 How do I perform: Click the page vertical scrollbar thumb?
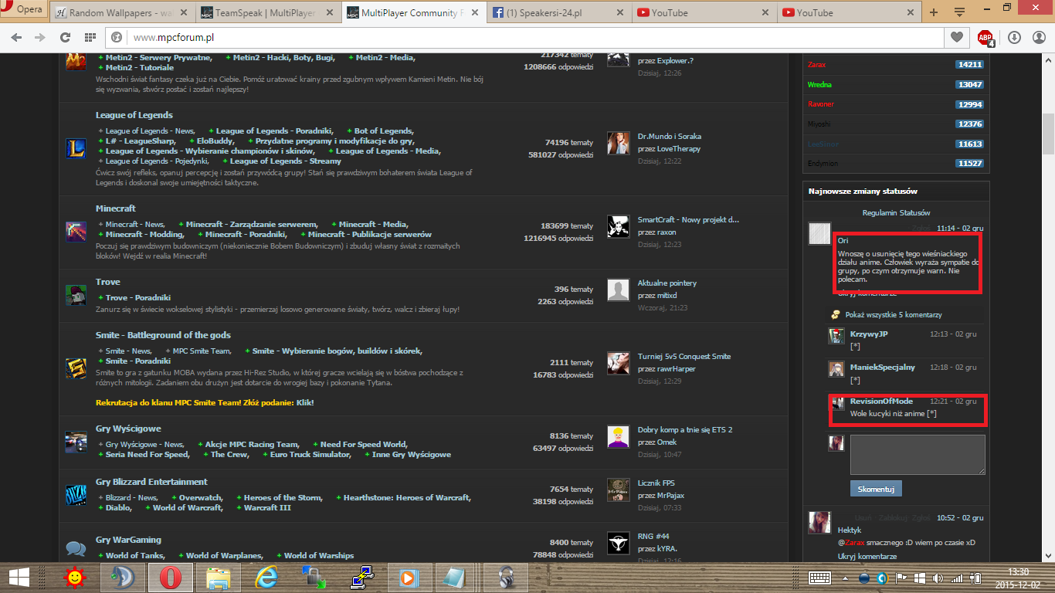coord(1048,134)
